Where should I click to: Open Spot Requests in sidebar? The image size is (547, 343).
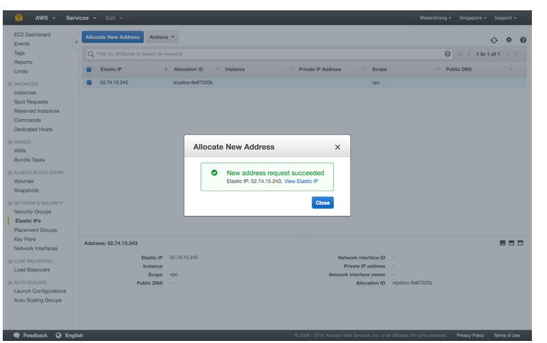click(x=31, y=102)
